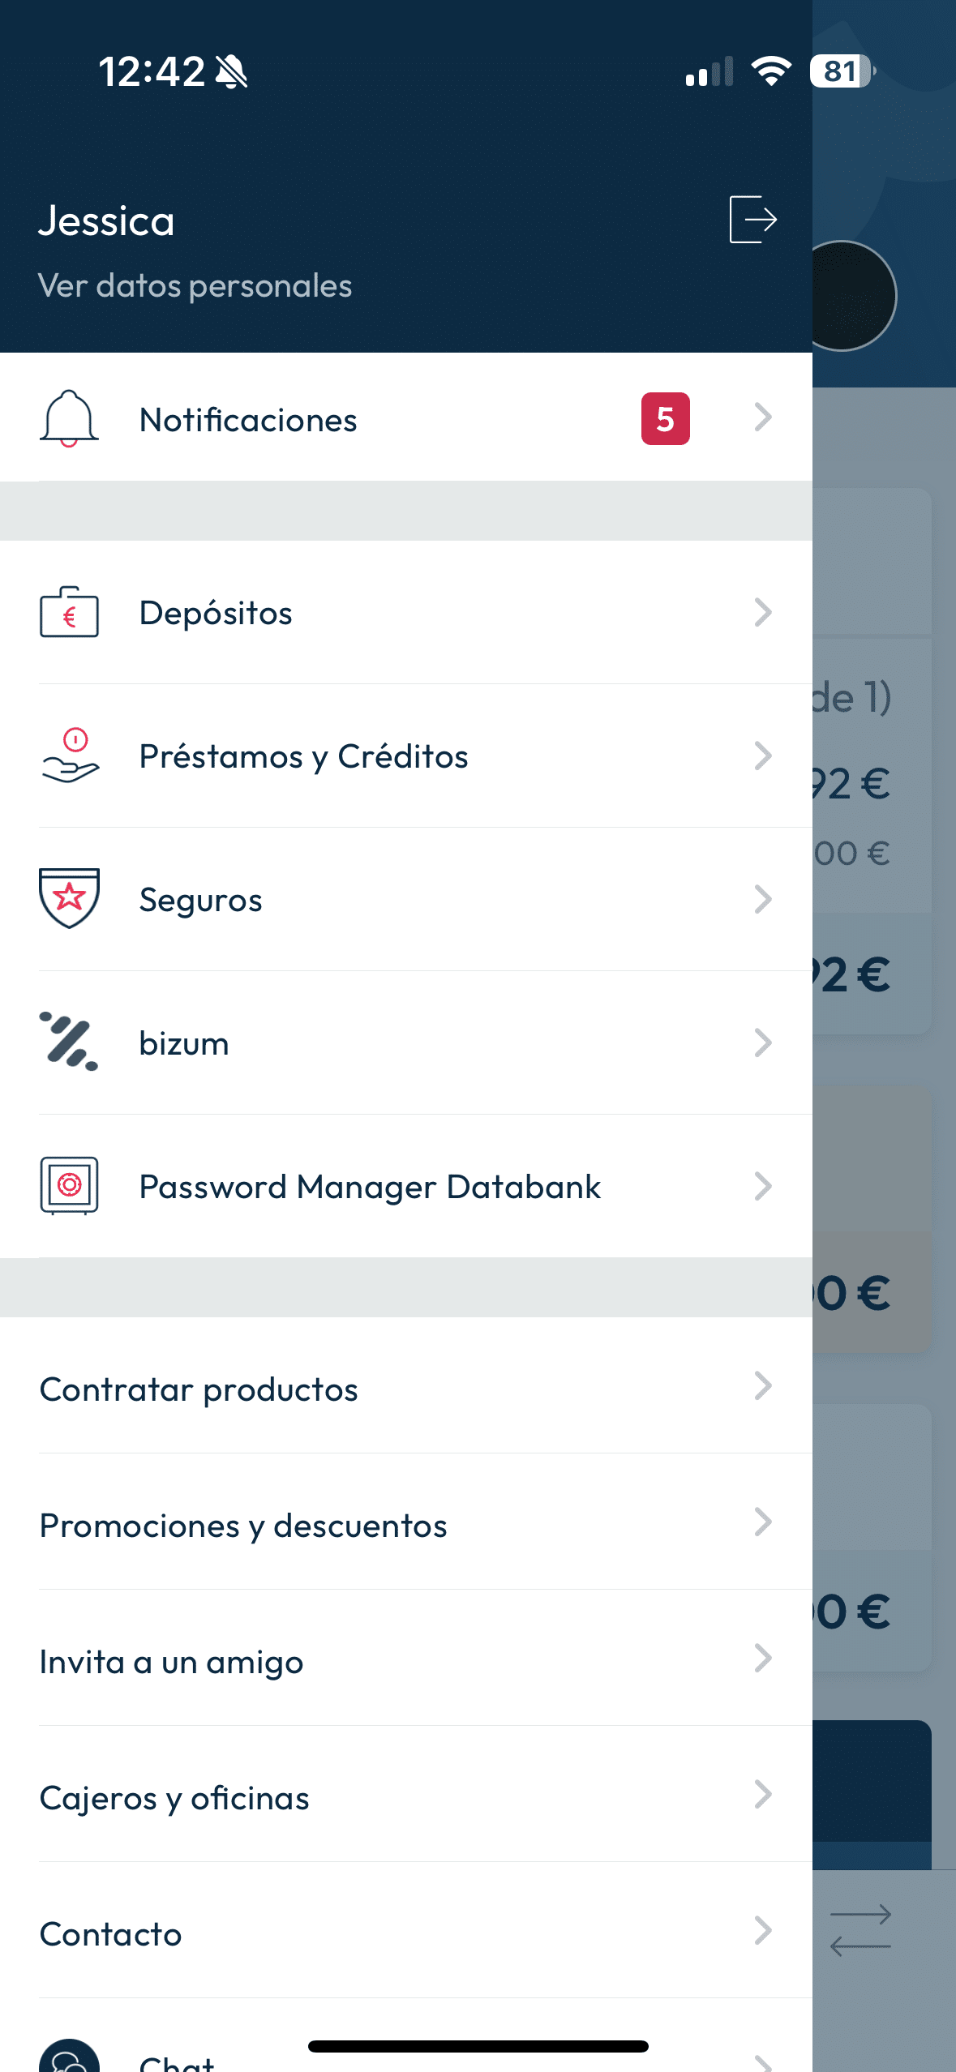Tap the red notifications badge showing 5
The width and height of the screenshot is (956, 2072).
point(665,418)
